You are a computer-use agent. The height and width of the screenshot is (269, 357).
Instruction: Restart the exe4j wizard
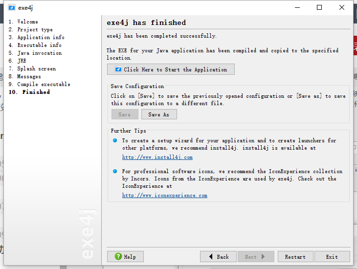coord(295,257)
